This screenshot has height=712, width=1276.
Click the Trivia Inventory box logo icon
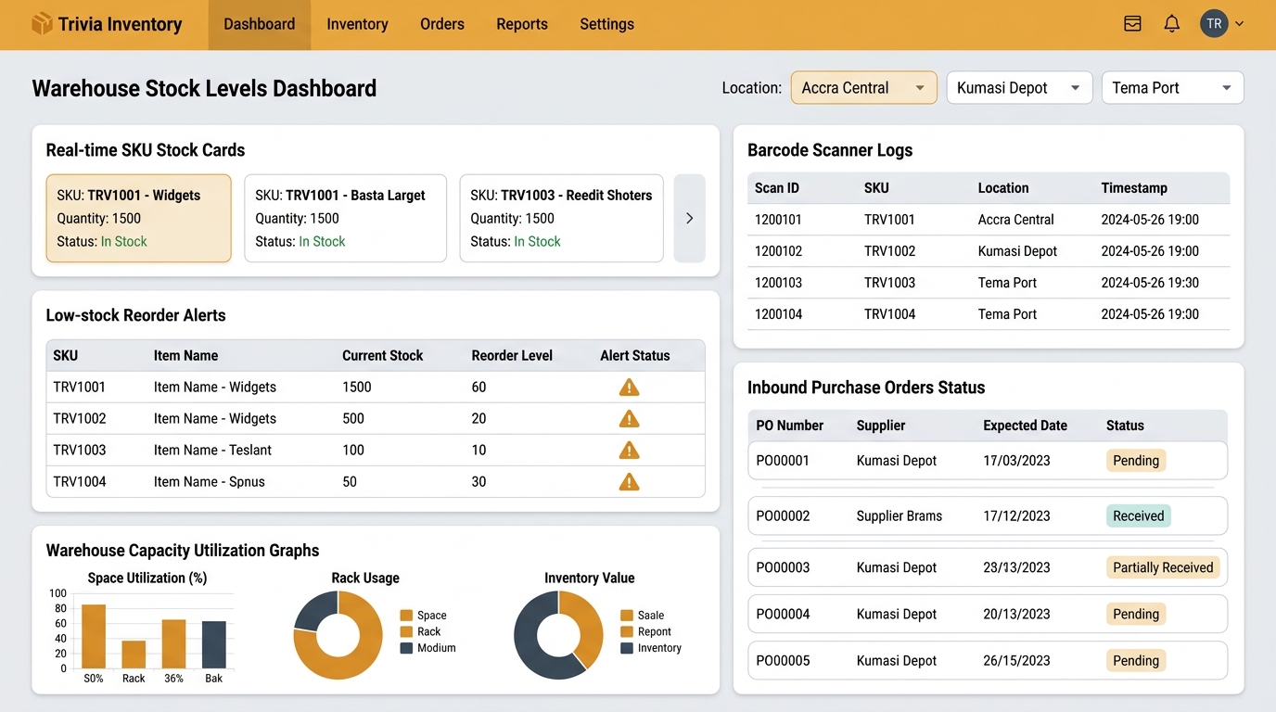point(42,24)
